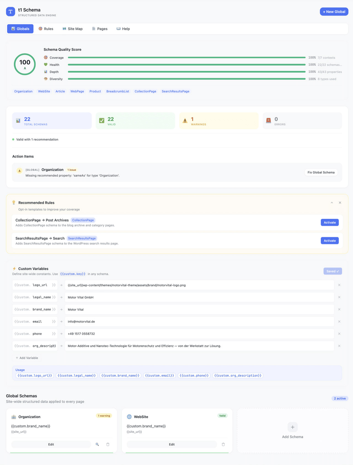
Task: Click the email value input field
Action: [x=199, y=321]
